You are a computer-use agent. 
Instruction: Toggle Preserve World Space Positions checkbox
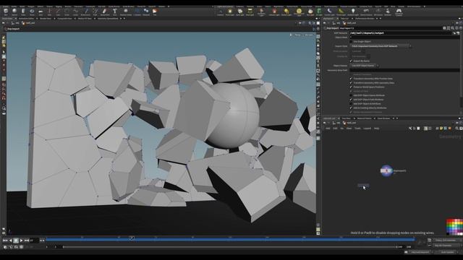pos(351,87)
